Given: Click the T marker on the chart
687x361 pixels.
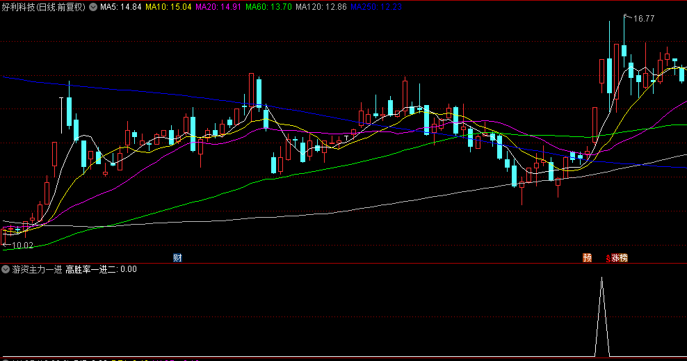Looking at the screenshot, I should [346, 138].
